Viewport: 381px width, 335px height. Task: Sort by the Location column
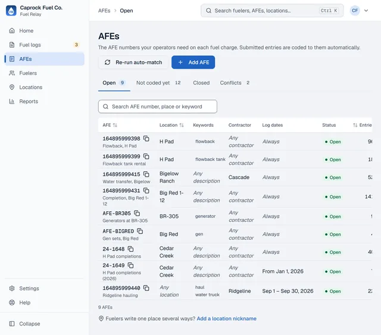point(171,125)
